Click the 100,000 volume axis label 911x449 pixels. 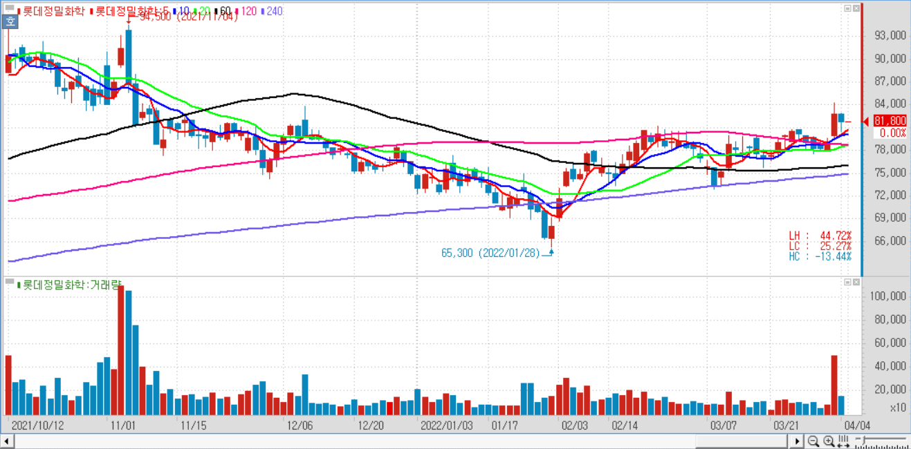tap(887, 296)
